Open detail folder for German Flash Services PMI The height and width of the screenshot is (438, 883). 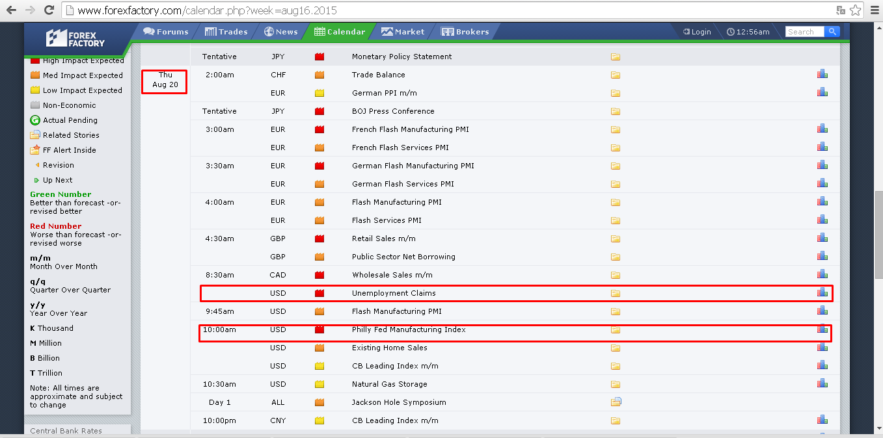[x=615, y=185]
